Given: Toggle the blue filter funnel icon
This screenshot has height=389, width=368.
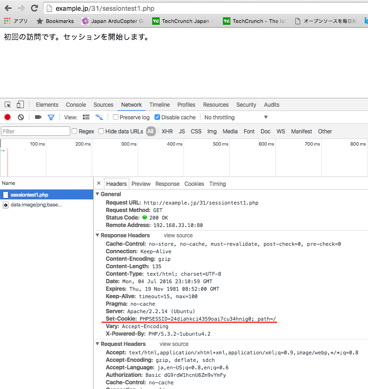Looking at the screenshot, I should click(51, 117).
